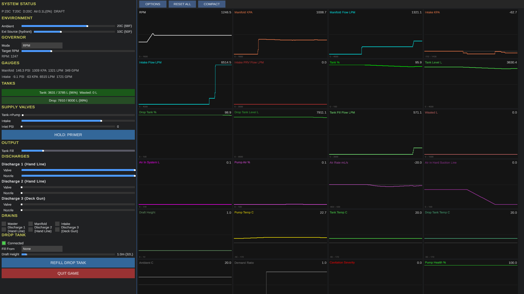524x294 pixels.
Task: Check the Intake drain checkbox
Action: 57,224
